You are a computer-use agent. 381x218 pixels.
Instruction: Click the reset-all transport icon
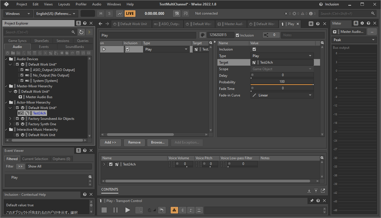[162, 210]
